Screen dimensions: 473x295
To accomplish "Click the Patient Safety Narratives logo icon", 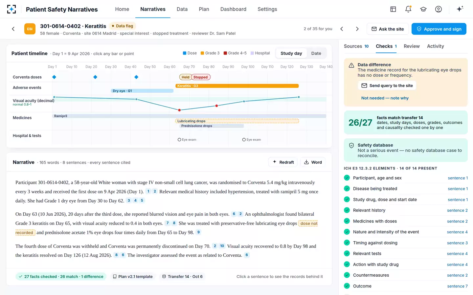I will pos(11,9).
